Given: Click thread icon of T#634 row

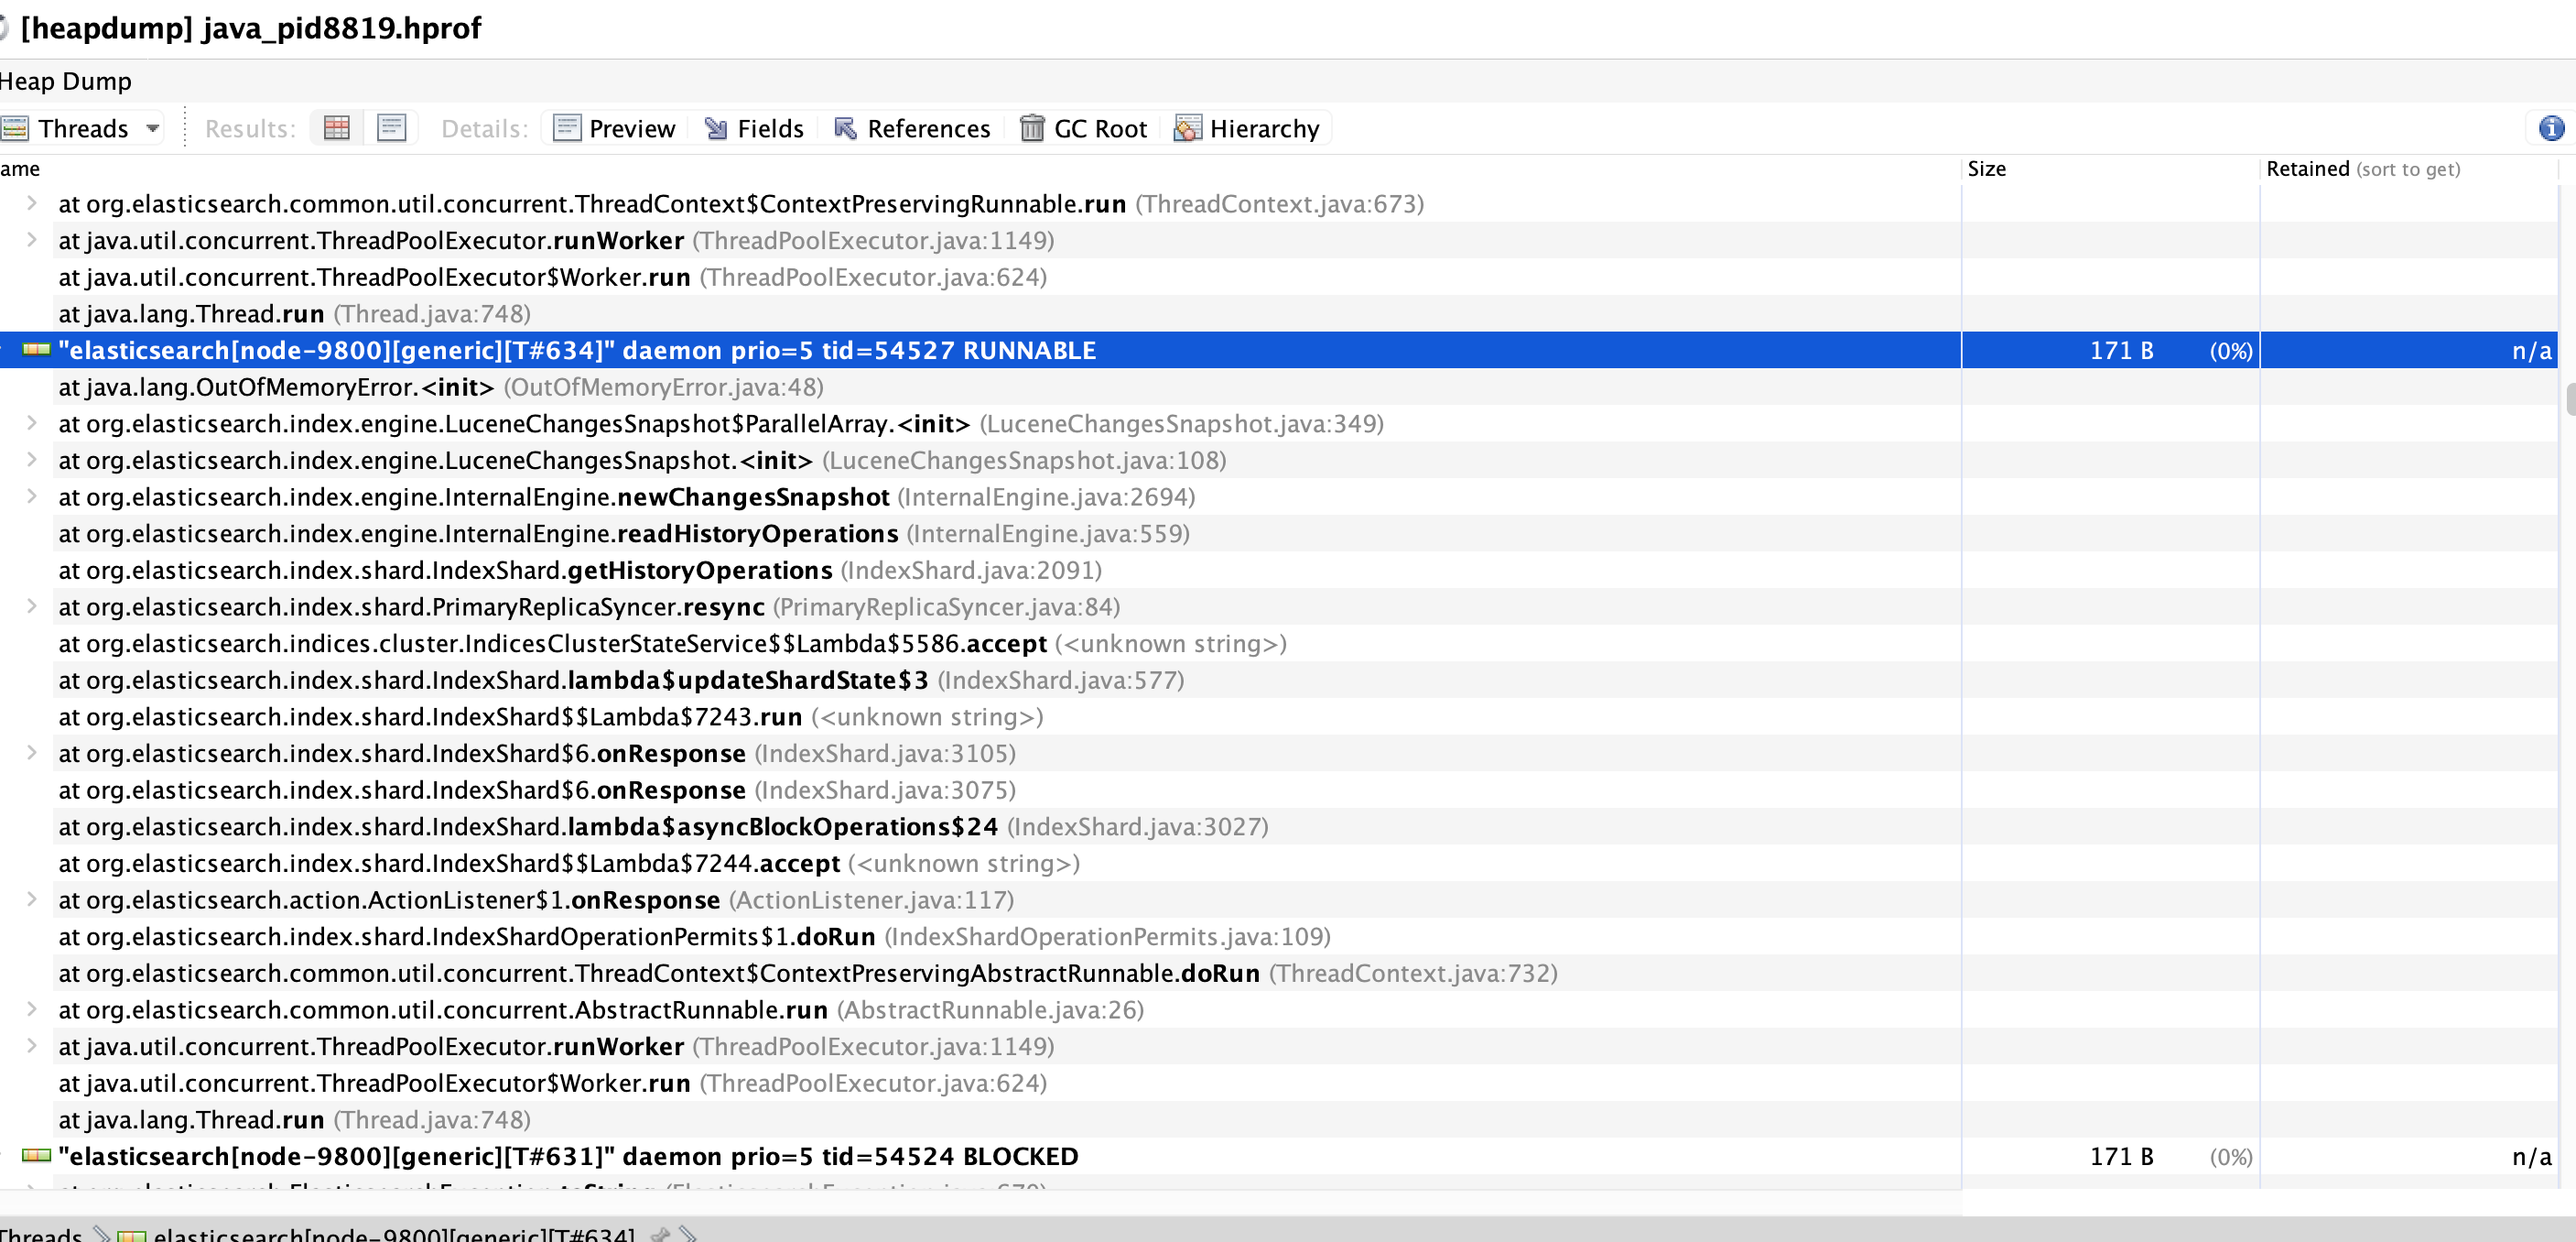Looking at the screenshot, I should [x=36, y=350].
